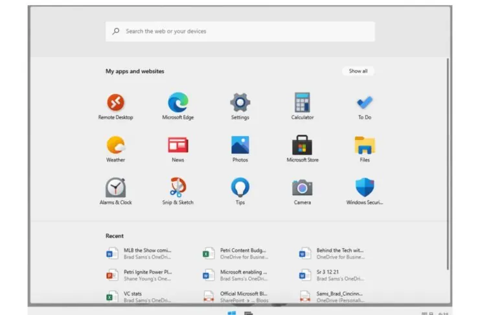Launch the Photos app
This screenshot has width=480, height=315.
[240, 149]
